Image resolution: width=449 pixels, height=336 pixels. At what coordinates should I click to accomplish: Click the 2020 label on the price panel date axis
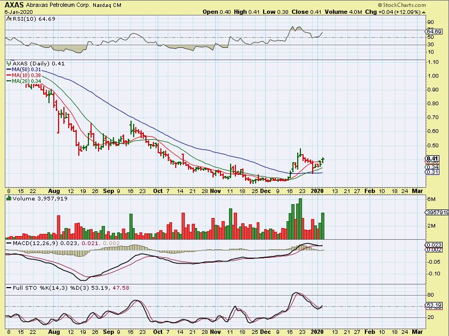point(317,191)
